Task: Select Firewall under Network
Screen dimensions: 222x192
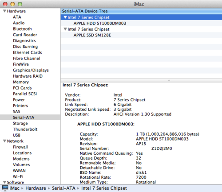Action: 20,147
